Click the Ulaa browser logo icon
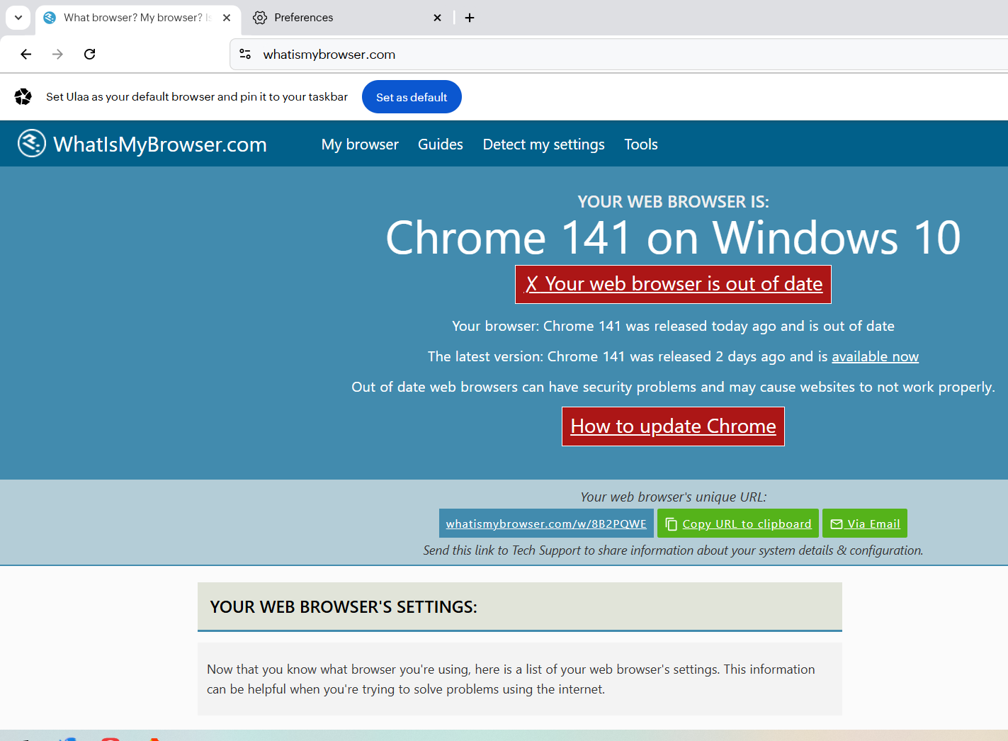Image resolution: width=1008 pixels, height=741 pixels. click(23, 97)
